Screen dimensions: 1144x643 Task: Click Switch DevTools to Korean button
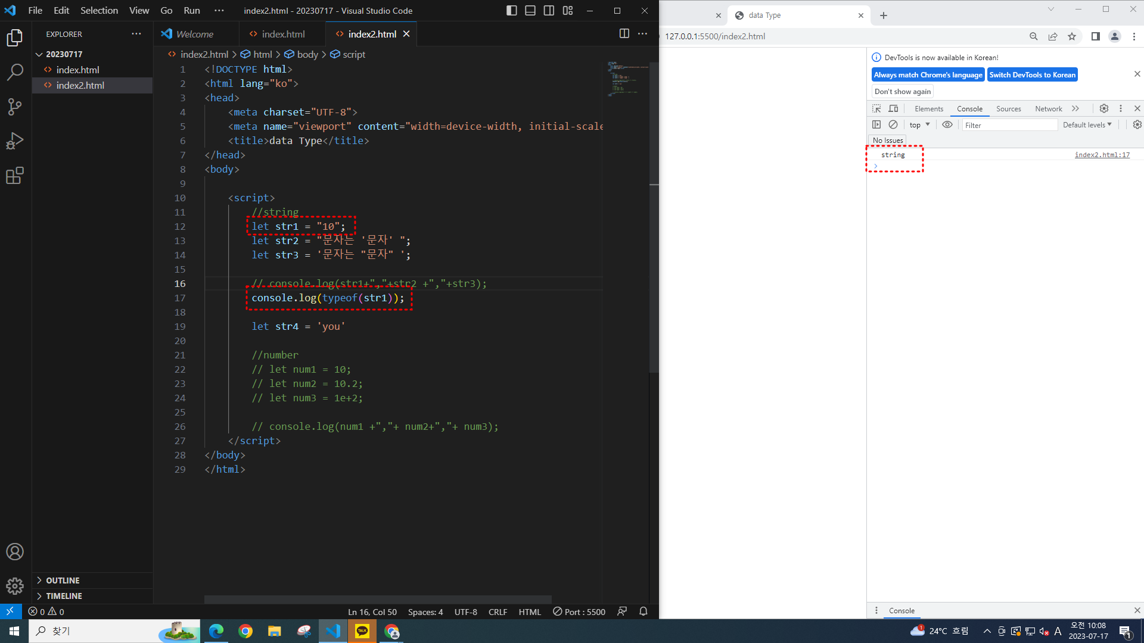[1032, 74]
